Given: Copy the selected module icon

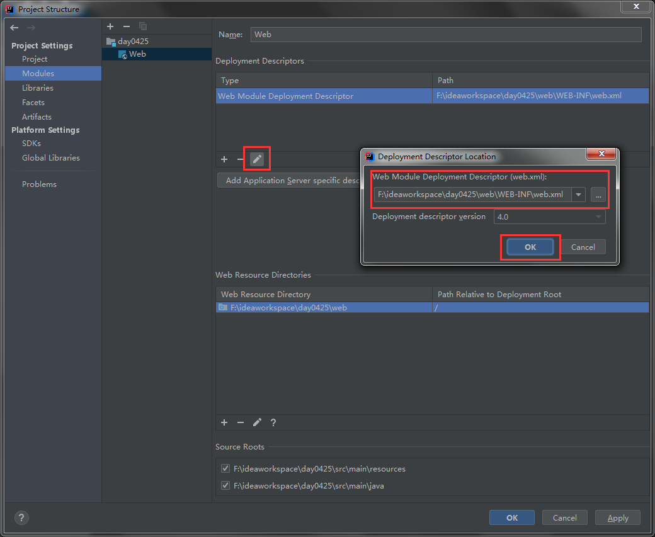Looking at the screenshot, I should (x=143, y=26).
